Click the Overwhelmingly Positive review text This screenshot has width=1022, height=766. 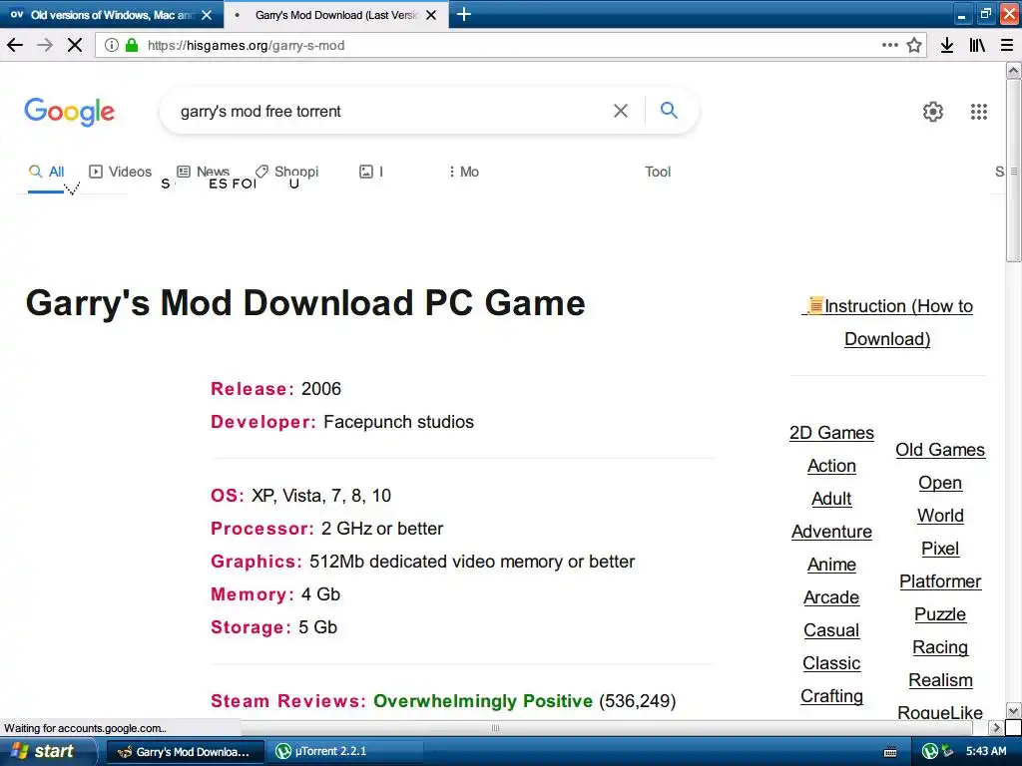click(483, 701)
